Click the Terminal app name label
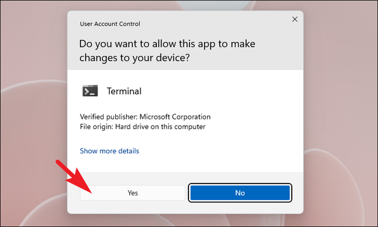This screenshot has width=378, height=227. (x=124, y=91)
